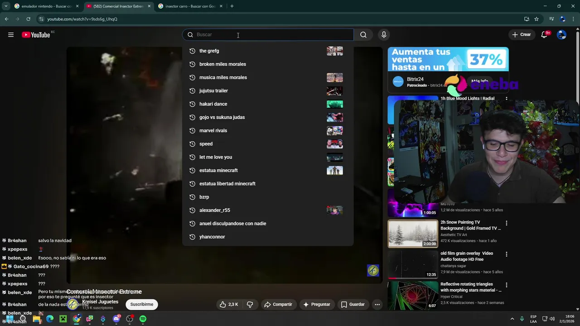Show hidden system tray icons chevron

coord(512,319)
